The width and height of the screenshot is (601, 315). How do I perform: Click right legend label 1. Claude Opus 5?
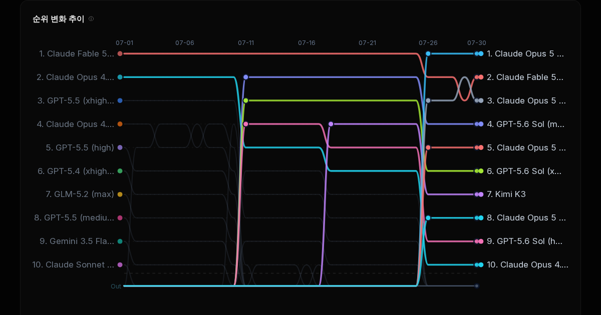coord(525,53)
